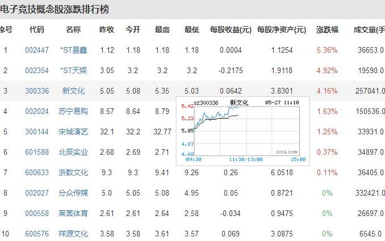Click the 0.37% change value
This screenshot has width=385, height=241.
(327, 152)
